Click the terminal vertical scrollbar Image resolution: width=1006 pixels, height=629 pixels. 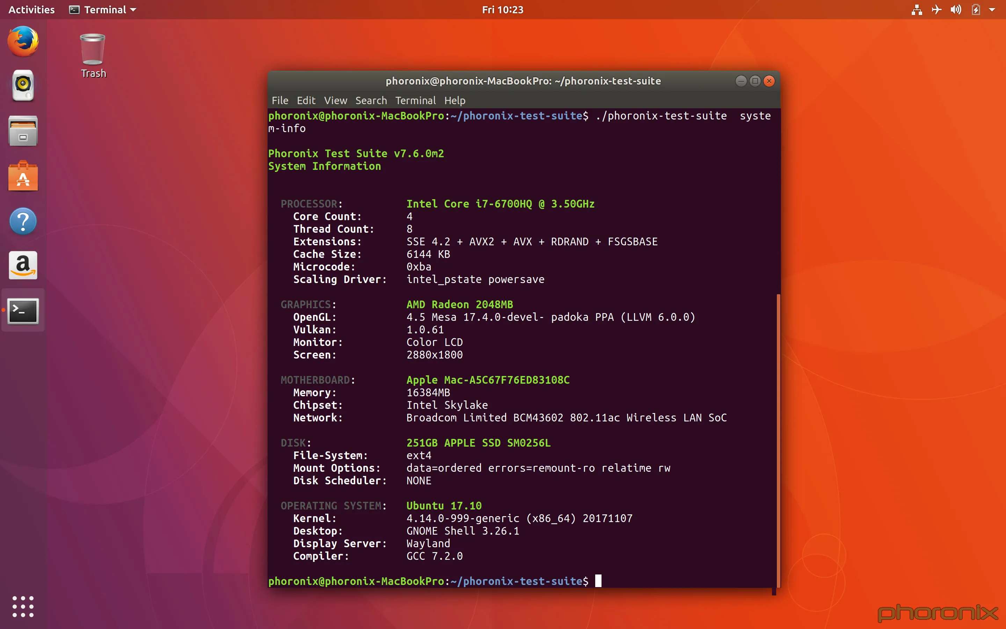[x=778, y=440]
